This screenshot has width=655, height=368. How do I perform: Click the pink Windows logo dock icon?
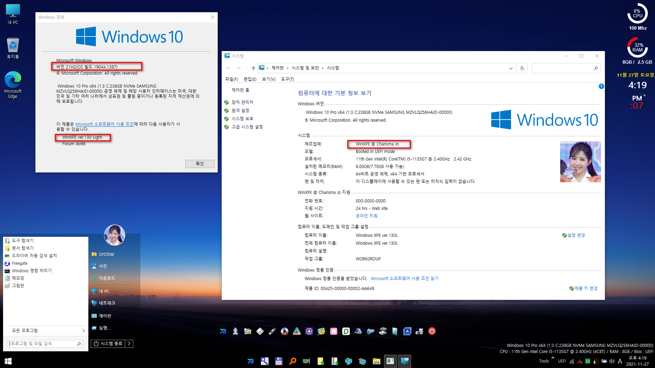[334, 331]
